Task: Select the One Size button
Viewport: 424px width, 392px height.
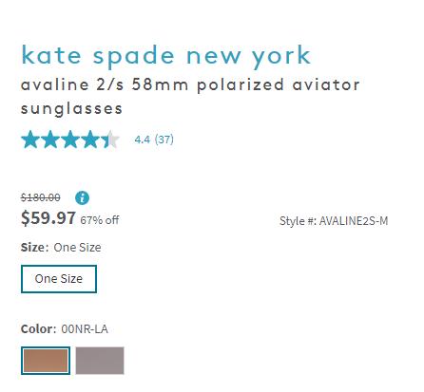Action: click(59, 279)
